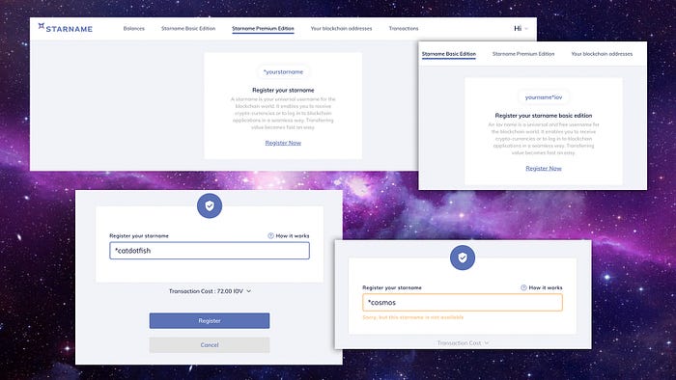Click Register Now under starname basic edition

pos(543,168)
